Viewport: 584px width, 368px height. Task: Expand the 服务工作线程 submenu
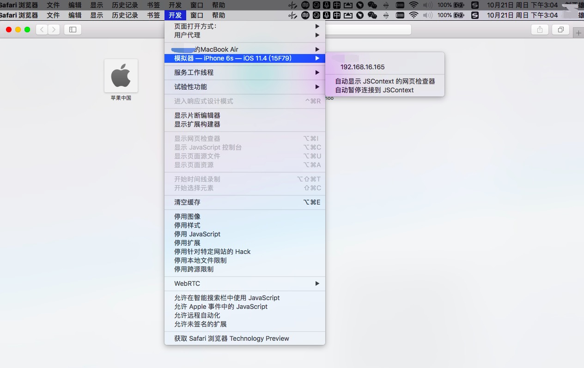pyautogui.click(x=245, y=72)
